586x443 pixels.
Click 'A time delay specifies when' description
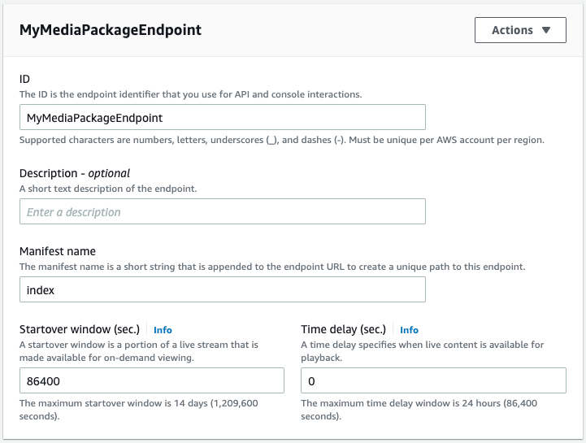tap(423, 351)
